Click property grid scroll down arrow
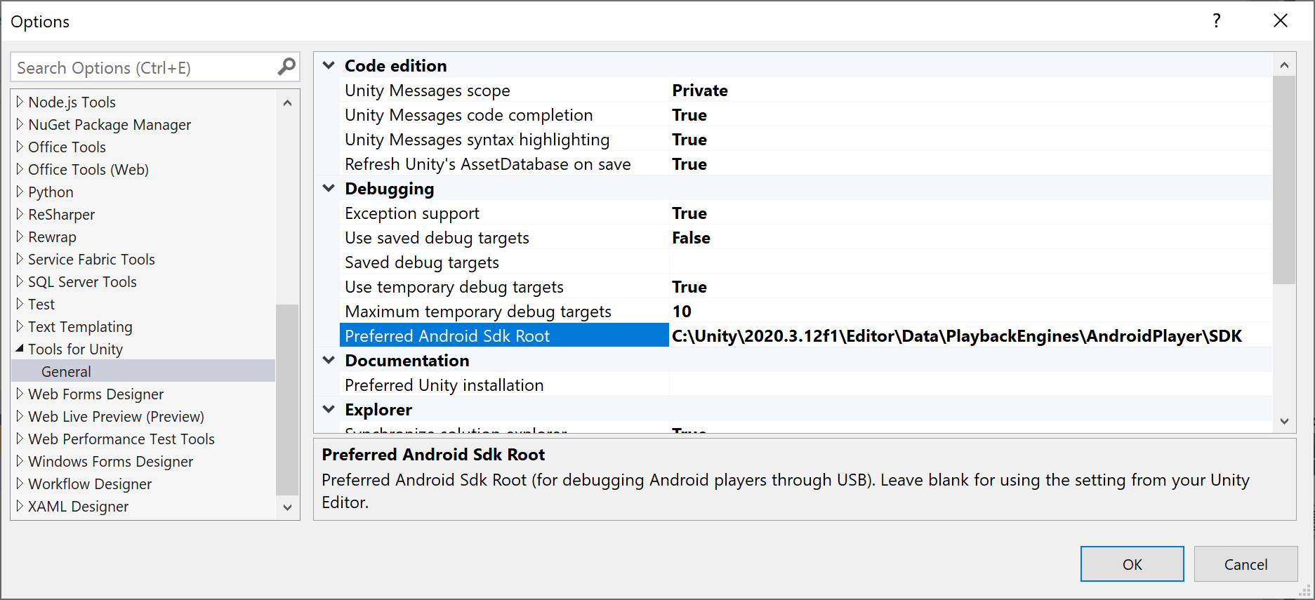The image size is (1315, 600). pyautogui.click(x=1284, y=421)
